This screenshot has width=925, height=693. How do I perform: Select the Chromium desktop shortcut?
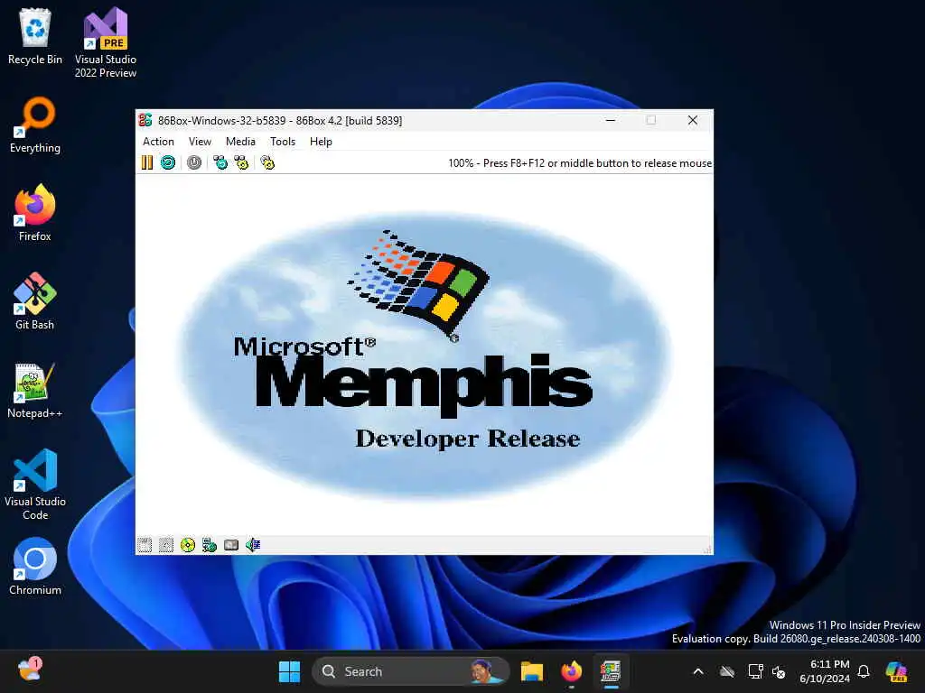[x=35, y=567]
